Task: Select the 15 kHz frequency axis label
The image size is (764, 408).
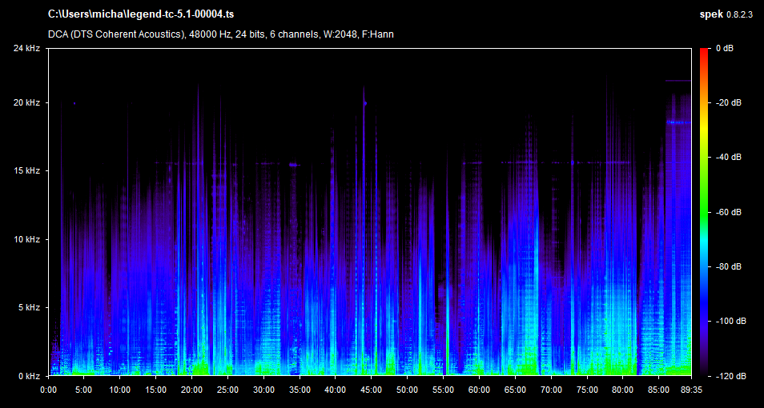Action: click(26, 171)
